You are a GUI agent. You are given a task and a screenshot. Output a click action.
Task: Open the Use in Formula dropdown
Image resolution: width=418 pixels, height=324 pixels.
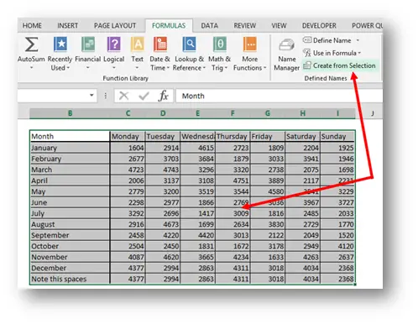tap(332, 53)
